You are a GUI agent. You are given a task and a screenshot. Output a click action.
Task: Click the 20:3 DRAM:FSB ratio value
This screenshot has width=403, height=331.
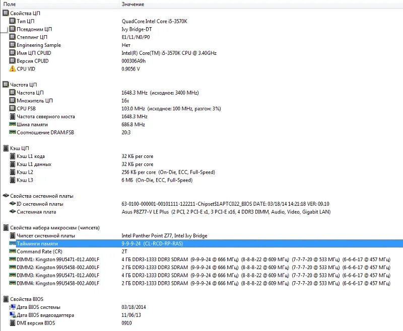(x=126, y=133)
